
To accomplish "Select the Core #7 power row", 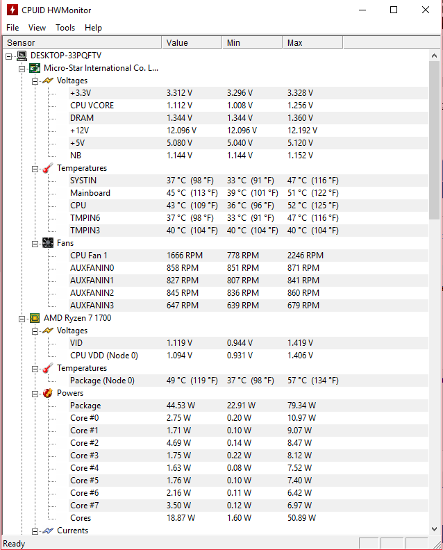I will click(x=249, y=506).
